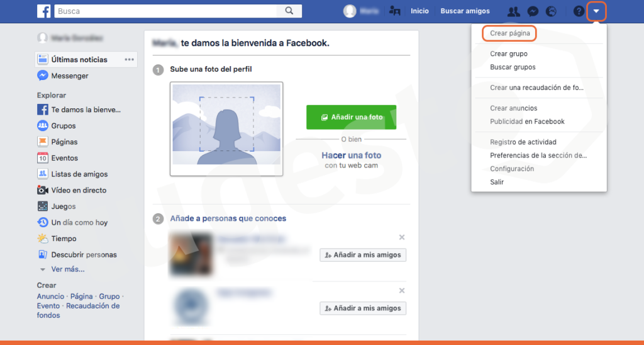
Task: Open the notifications globe icon
Action: tap(551, 11)
